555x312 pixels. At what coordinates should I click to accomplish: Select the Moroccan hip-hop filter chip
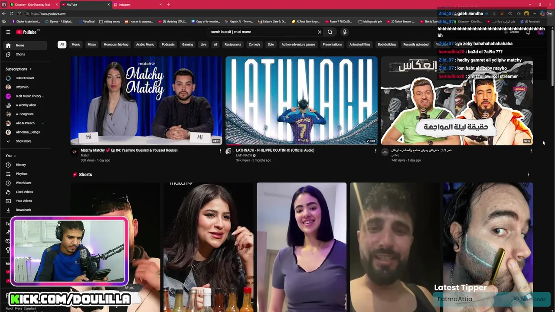[x=116, y=44]
